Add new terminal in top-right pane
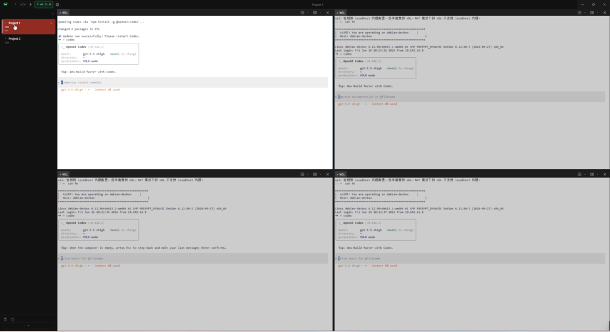The width and height of the screenshot is (610, 332). coord(579,13)
